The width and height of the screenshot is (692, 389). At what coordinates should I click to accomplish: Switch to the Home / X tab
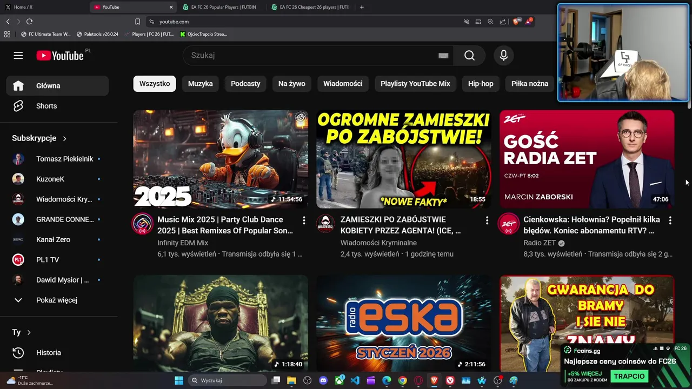(x=44, y=7)
